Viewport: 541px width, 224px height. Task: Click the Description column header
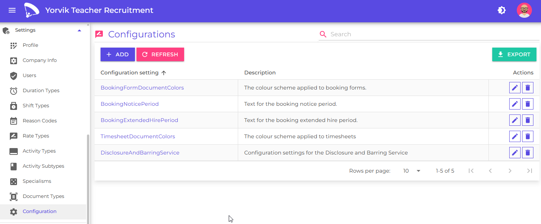[260, 73]
